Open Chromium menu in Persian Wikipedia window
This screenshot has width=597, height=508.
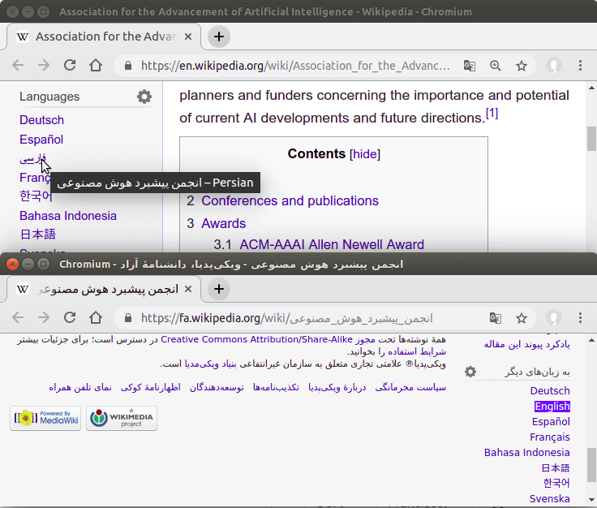(x=580, y=317)
